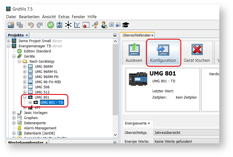Click the keys icon in toolbar

click(95, 25)
